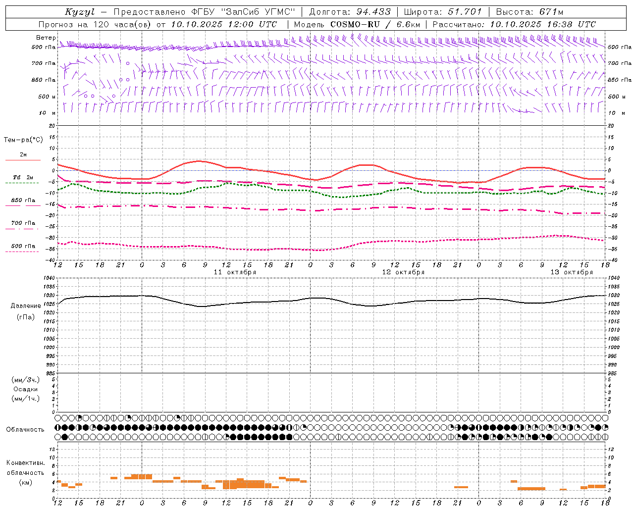Click the 11 октября date label
This screenshot has width=634, height=507.
(x=235, y=272)
